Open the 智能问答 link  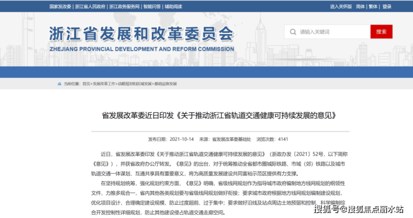coord(152,7)
